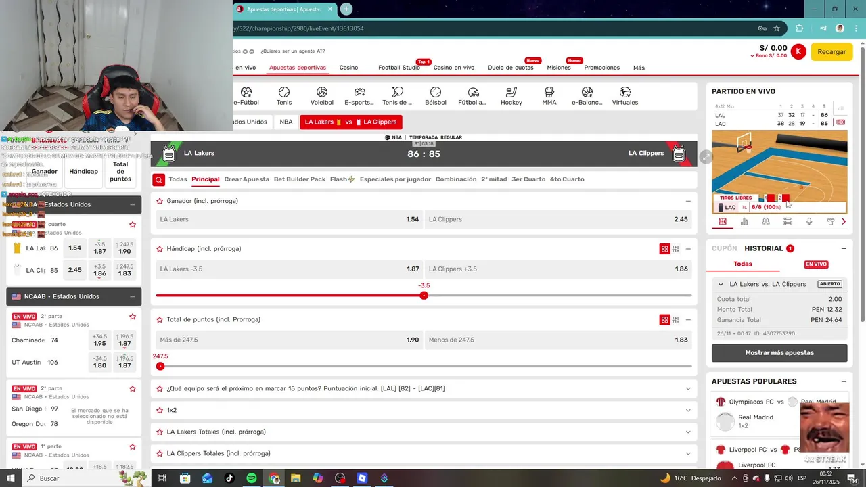Image resolution: width=866 pixels, height=487 pixels.
Task: Collapse the LA Lakers vs. LA Clippers bet chevron
Action: [x=721, y=284]
